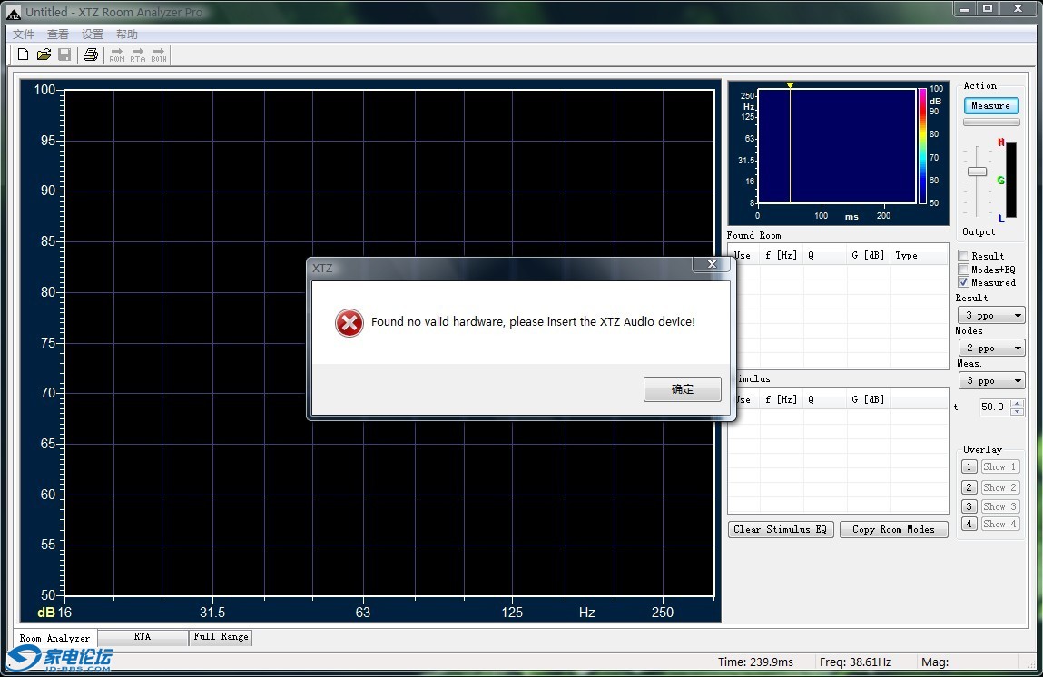The width and height of the screenshot is (1043, 677).
Task: Click the red error icon in dialog
Action: [x=349, y=323]
